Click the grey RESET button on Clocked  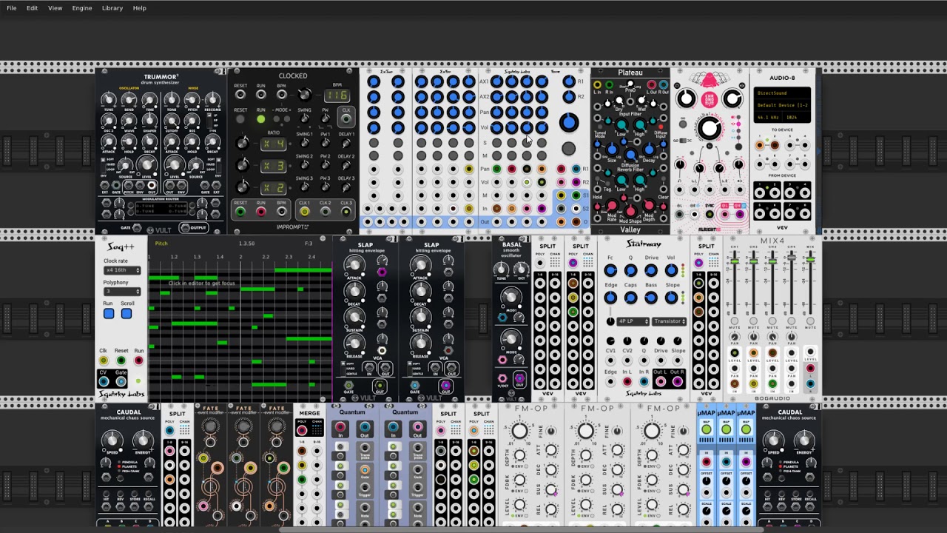point(240,118)
